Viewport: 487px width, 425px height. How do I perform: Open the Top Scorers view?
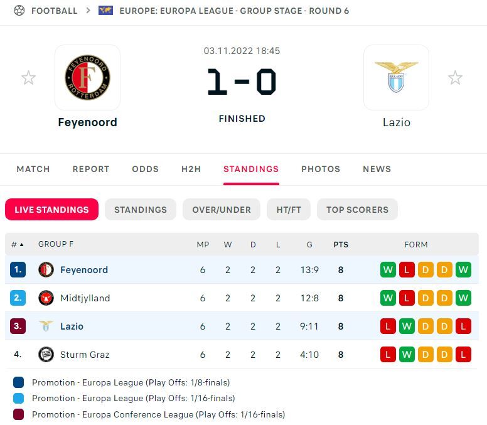[357, 210]
